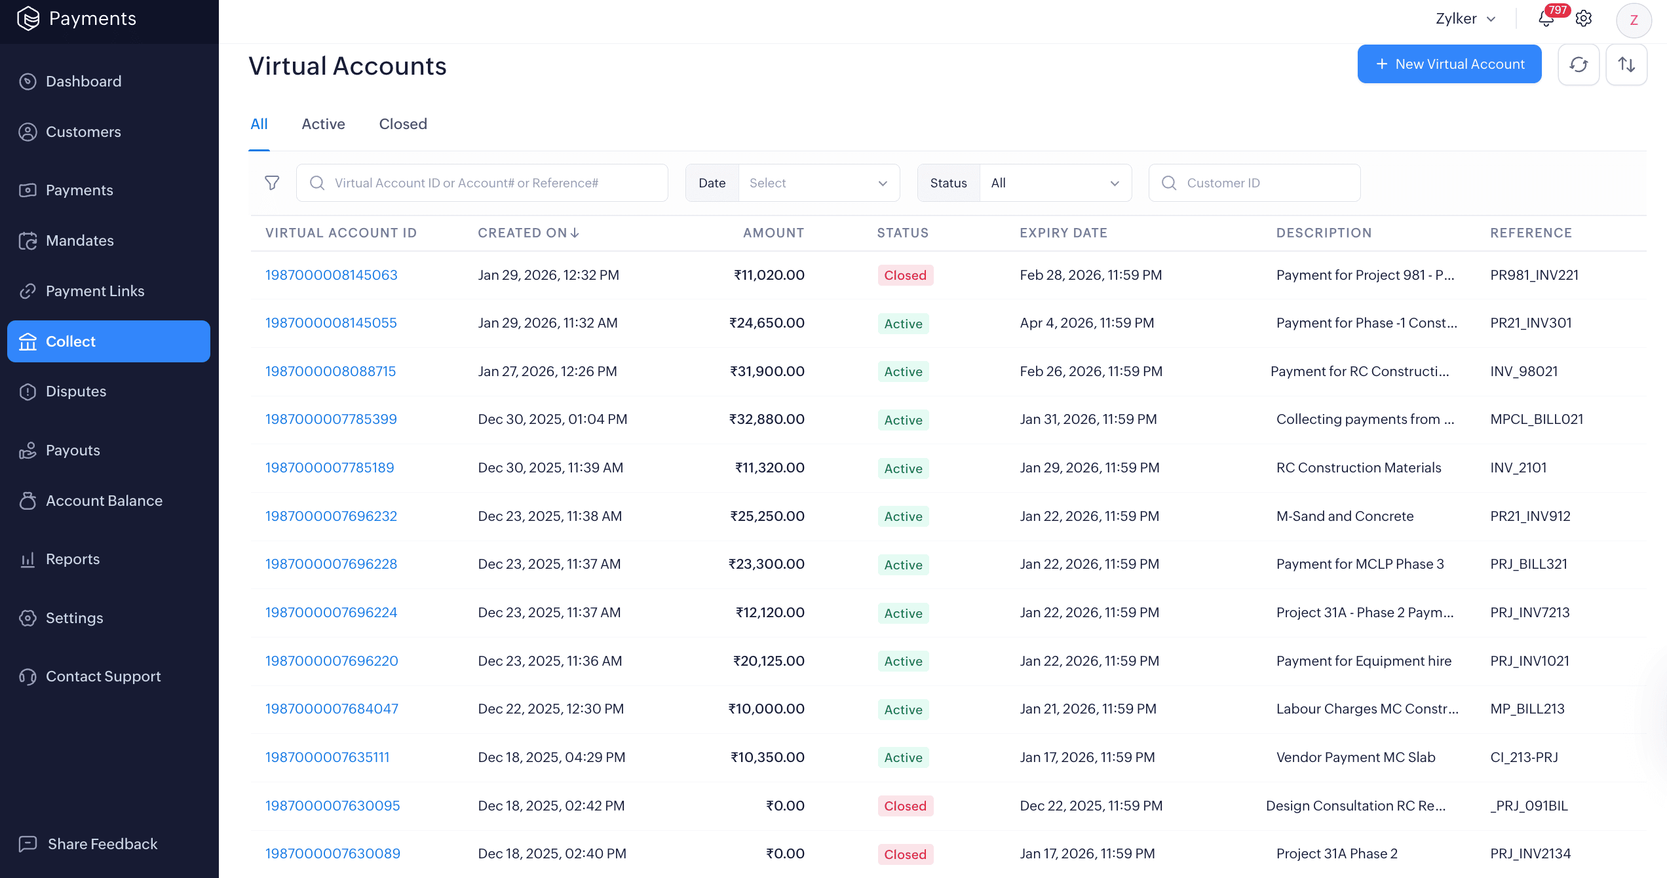Click New Virtual Account button
This screenshot has height=878, width=1667.
click(1449, 64)
